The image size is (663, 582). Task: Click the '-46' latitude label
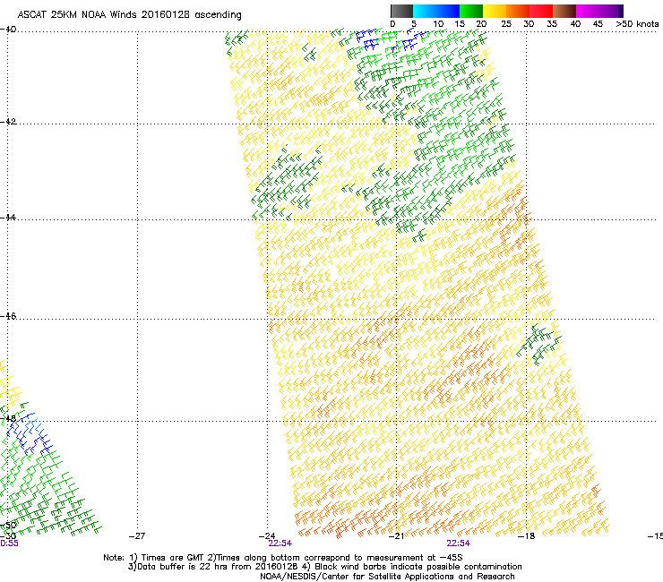8,316
